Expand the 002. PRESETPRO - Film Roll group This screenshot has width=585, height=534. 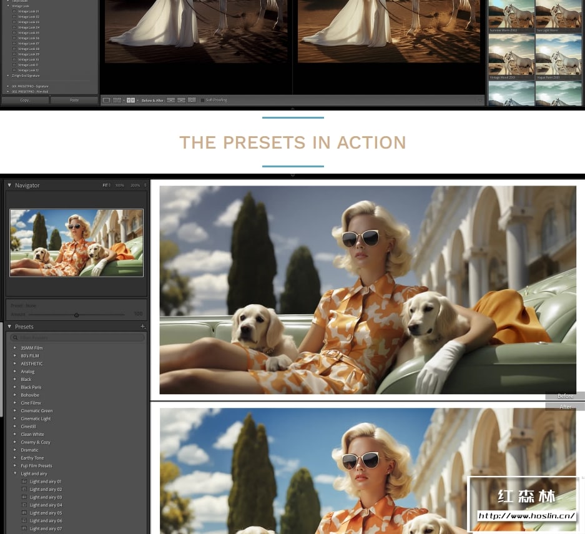point(8,91)
